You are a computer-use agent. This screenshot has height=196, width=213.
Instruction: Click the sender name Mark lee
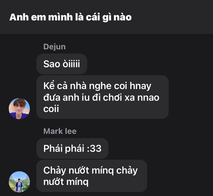pyautogui.click(x=60, y=131)
